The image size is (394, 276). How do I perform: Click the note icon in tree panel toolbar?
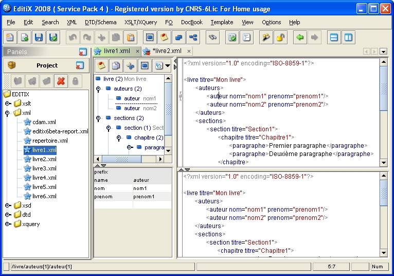point(101,66)
